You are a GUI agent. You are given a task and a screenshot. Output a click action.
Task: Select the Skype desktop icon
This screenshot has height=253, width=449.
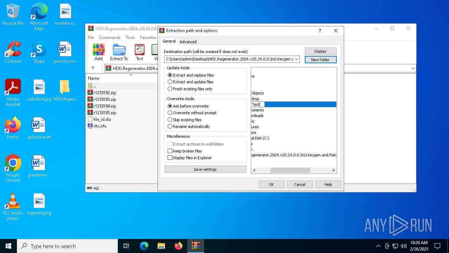point(39,52)
